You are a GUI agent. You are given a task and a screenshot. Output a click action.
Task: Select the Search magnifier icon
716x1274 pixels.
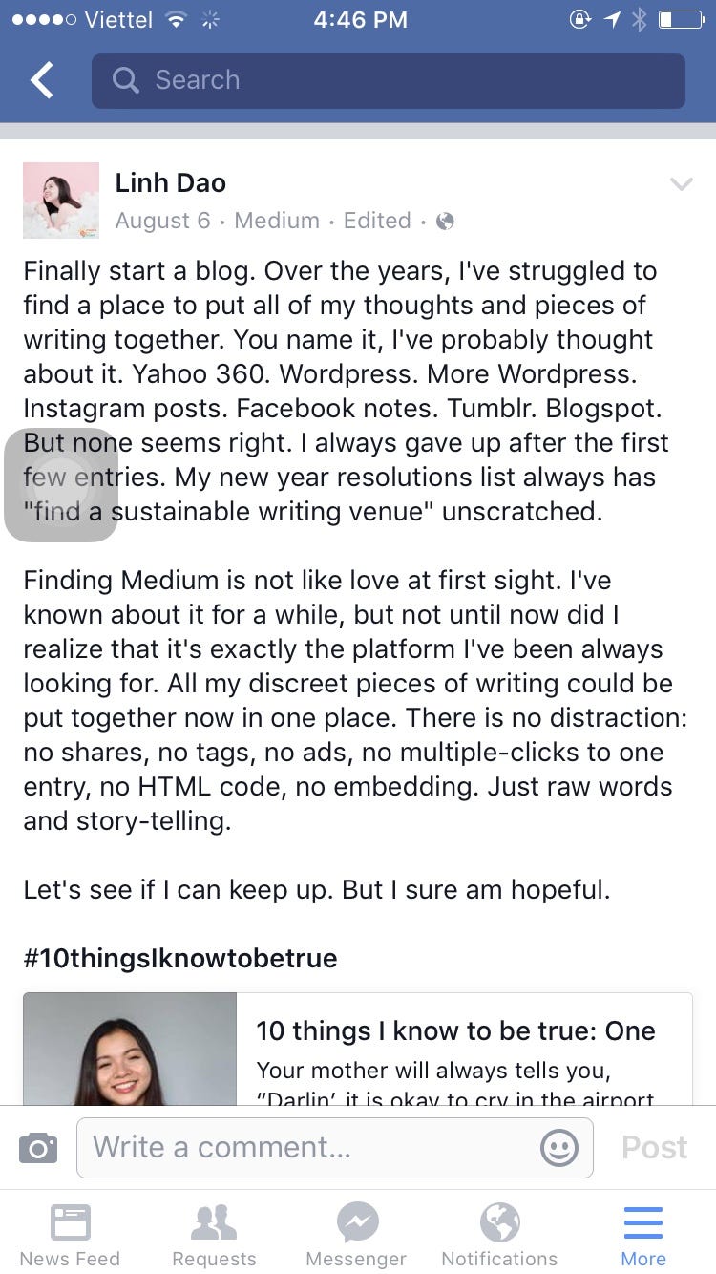coord(125,80)
